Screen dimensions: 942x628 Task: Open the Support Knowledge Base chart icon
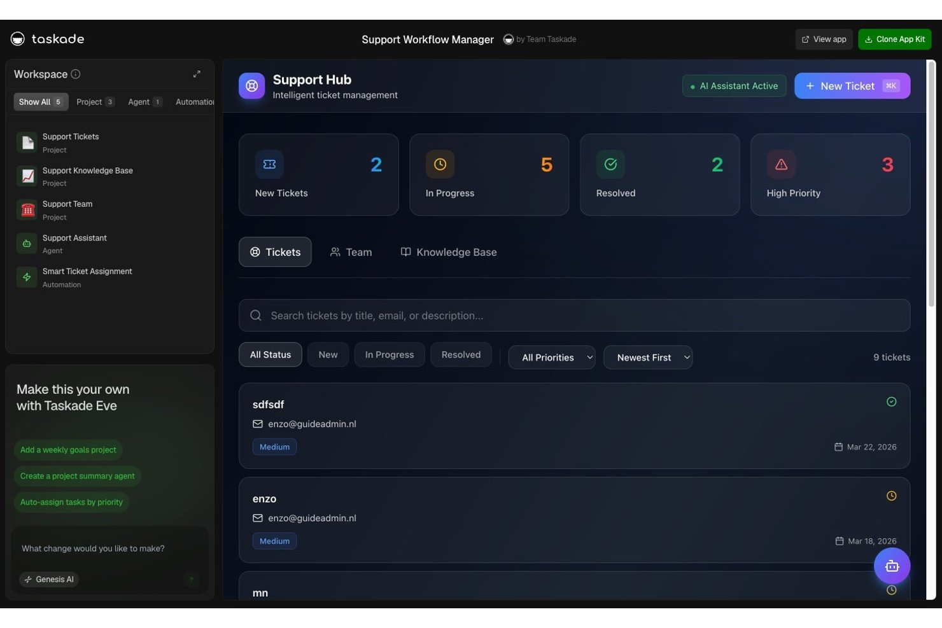point(27,176)
